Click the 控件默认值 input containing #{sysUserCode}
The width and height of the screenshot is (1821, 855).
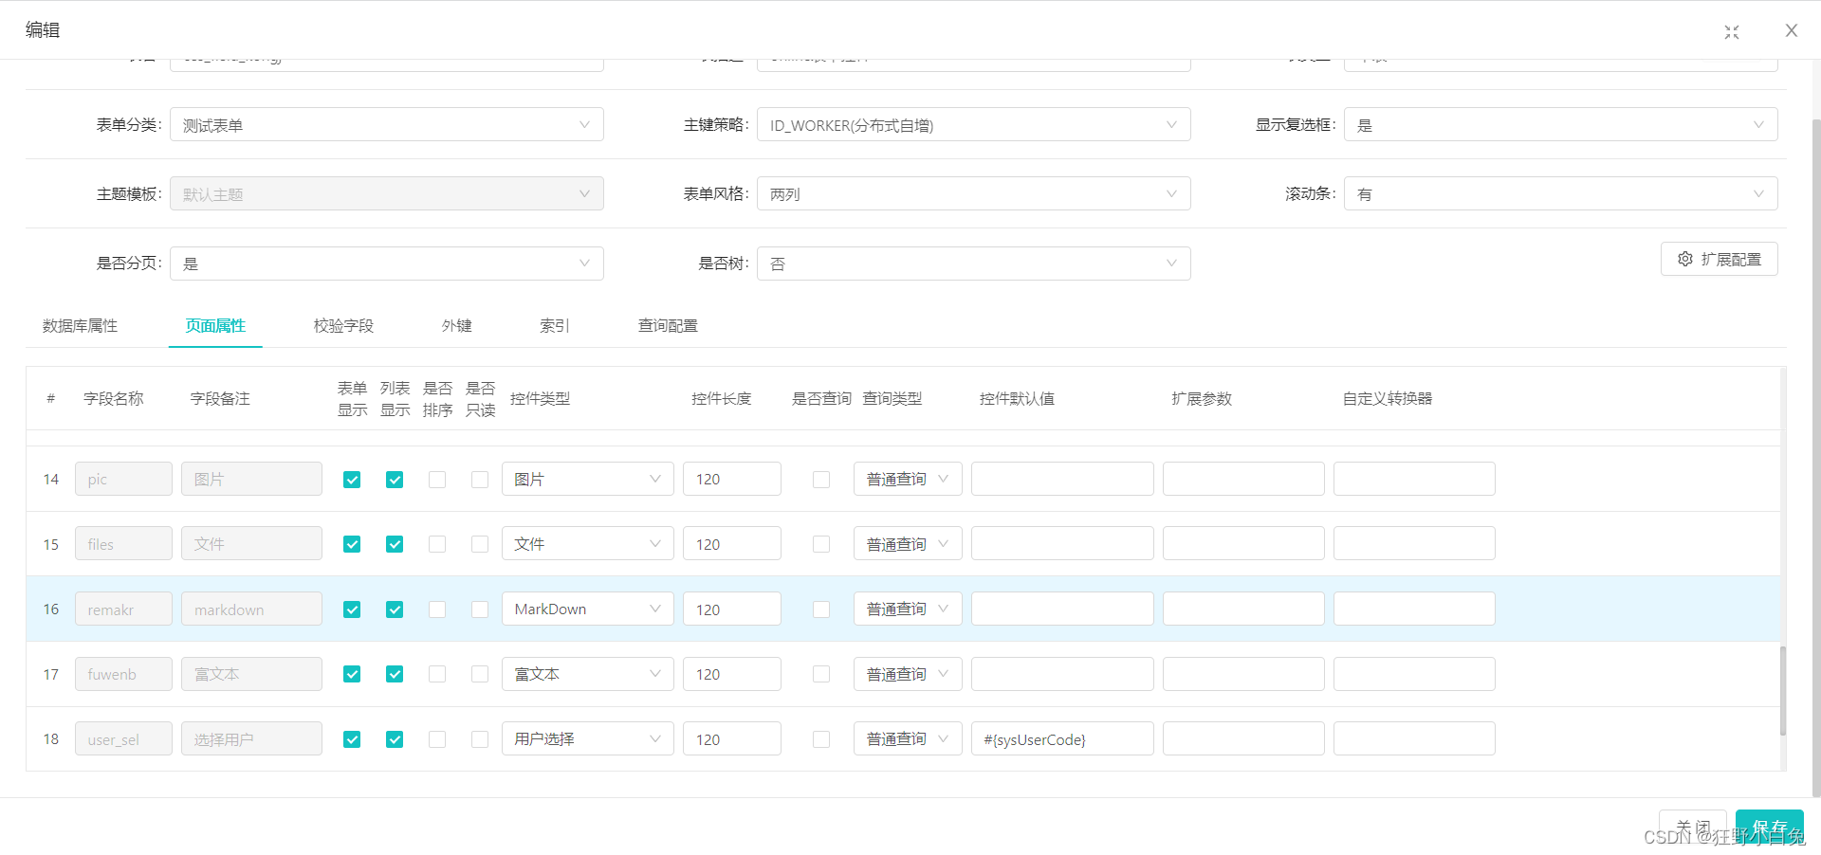click(1061, 738)
